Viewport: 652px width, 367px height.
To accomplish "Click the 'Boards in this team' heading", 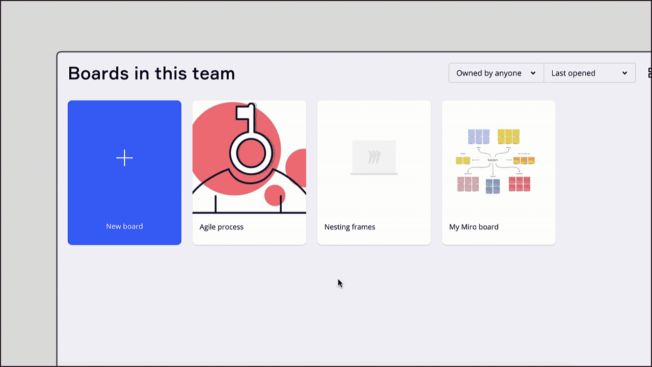I will [151, 73].
